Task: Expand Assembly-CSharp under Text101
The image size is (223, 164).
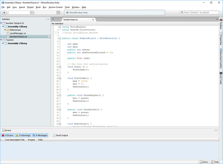Action: click(3, 43)
